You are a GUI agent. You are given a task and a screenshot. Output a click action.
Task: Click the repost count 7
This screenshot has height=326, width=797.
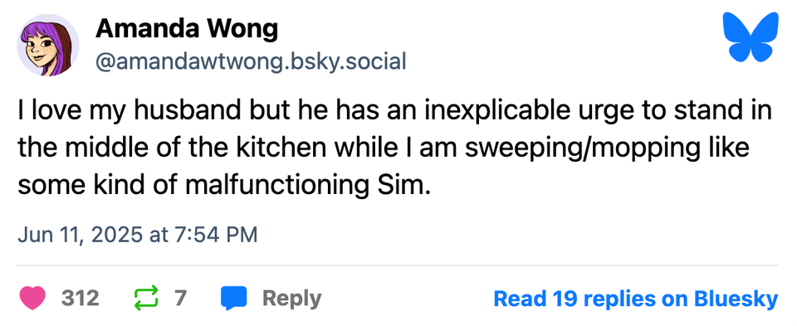point(180,299)
